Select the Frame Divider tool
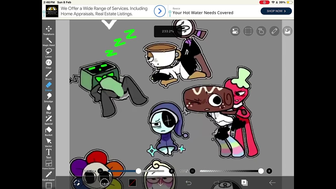The width and height of the screenshot is (336, 189). coord(49,165)
